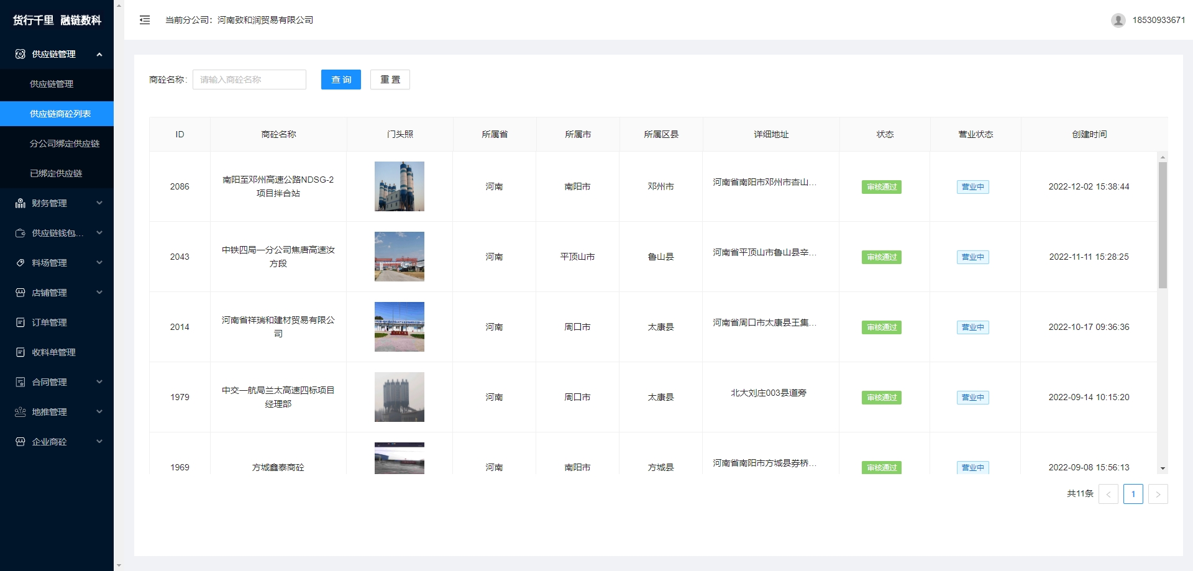Open 门头照 thumbnail for row 1979
Viewport: 1193px width, 571px height.
[x=400, y=397]
